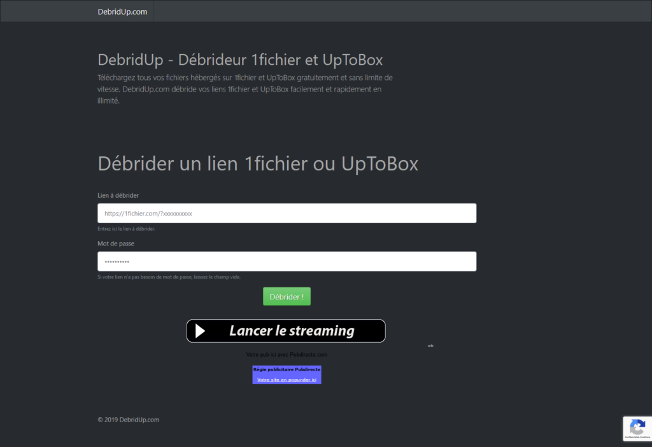The width and height of the screenshot is (652, 447).
Task: Click the reCAPTCHA logo badge
Action: 637,426
